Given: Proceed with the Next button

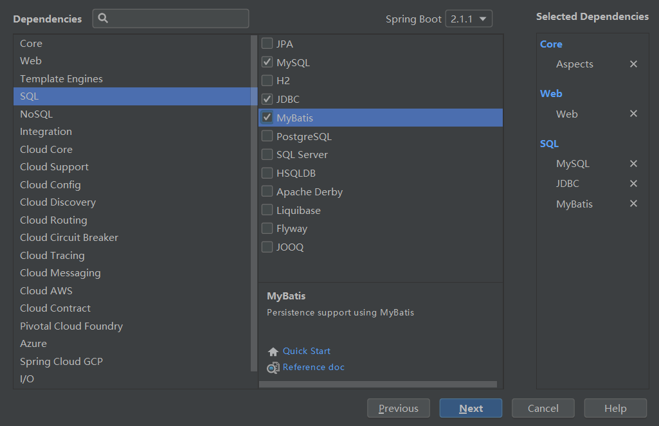Looking at the screenshot, I should pos(471,408).
